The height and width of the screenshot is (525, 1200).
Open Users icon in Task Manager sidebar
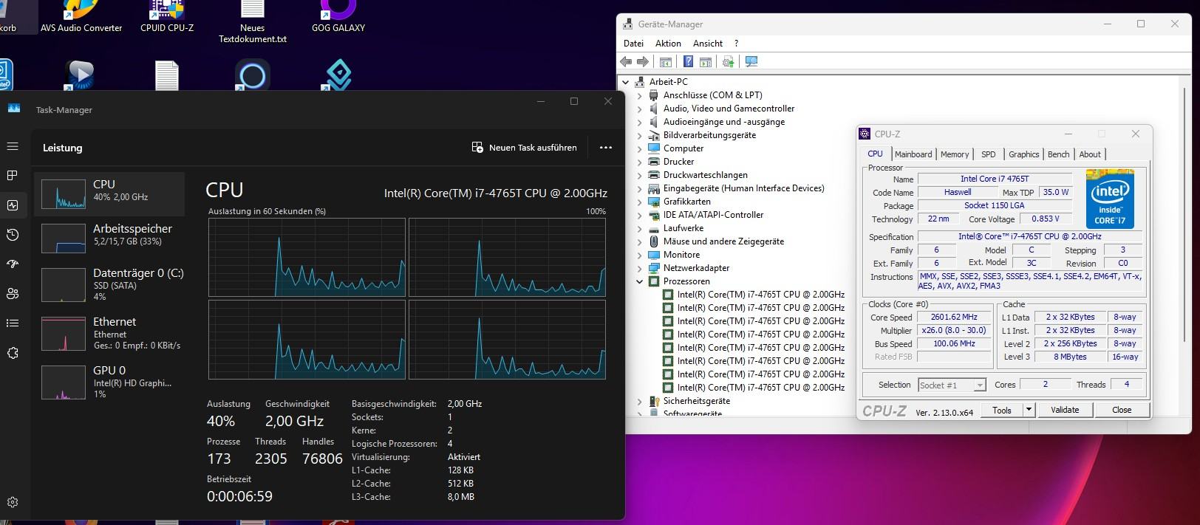tap(13, 294)
